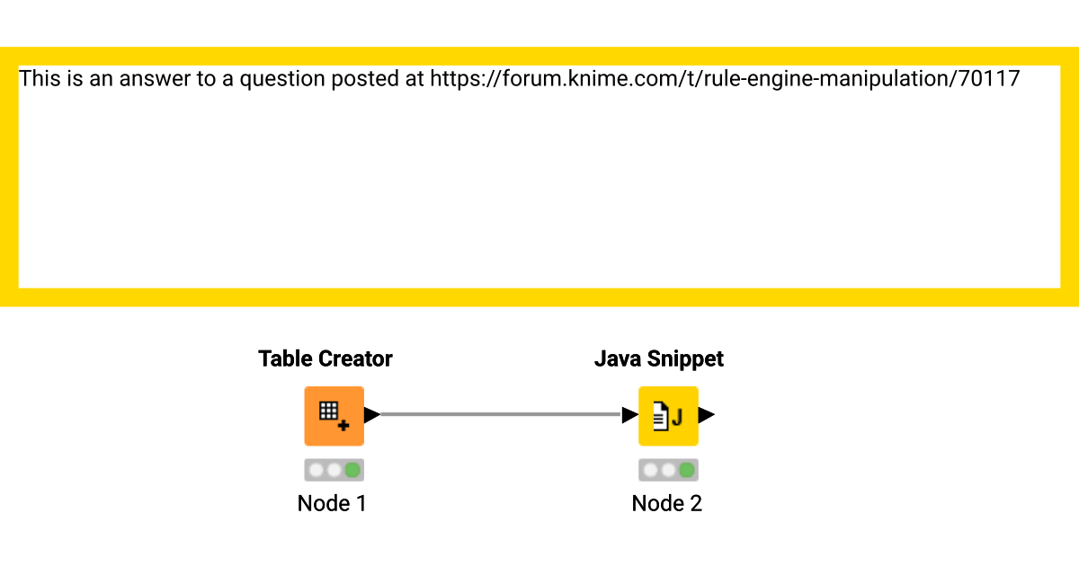The image size is (1079, 566).
Task: Select the Java Snippet node title text
Action: pos(659,358)
